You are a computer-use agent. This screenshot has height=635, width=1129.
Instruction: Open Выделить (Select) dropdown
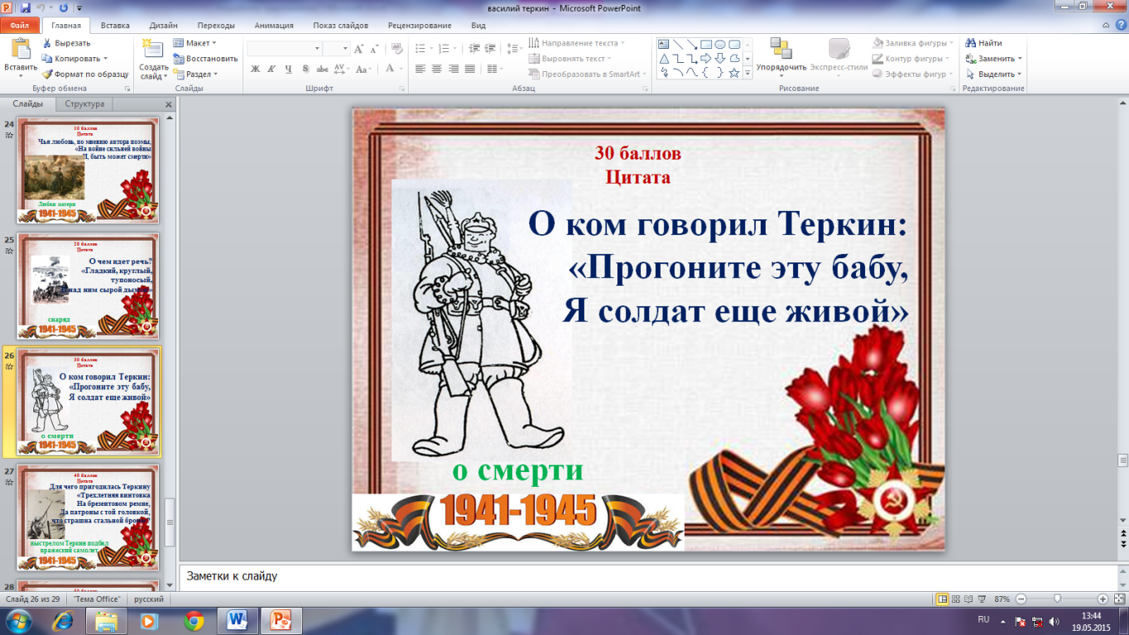(993, 74)
